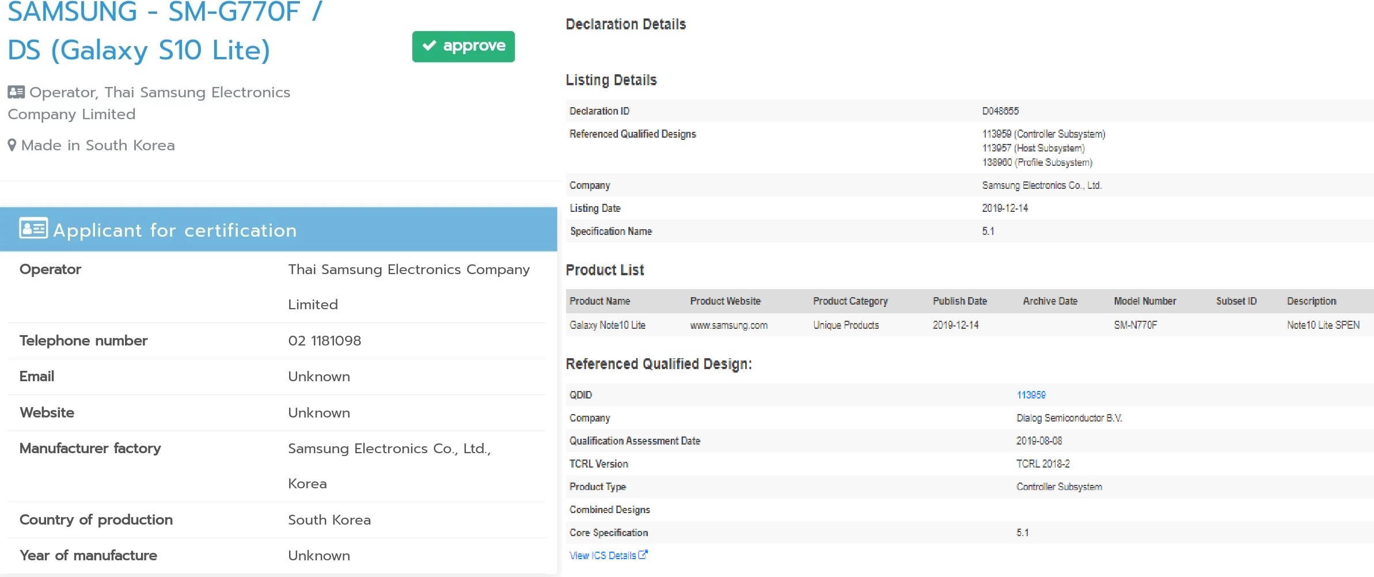1374x577 pixels.
Task: Click Declaration ID value D048655
Action: click(1000, 111)
